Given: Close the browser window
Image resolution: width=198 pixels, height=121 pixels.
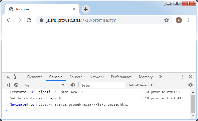Looking at the screenshot, I should [188, 3].
